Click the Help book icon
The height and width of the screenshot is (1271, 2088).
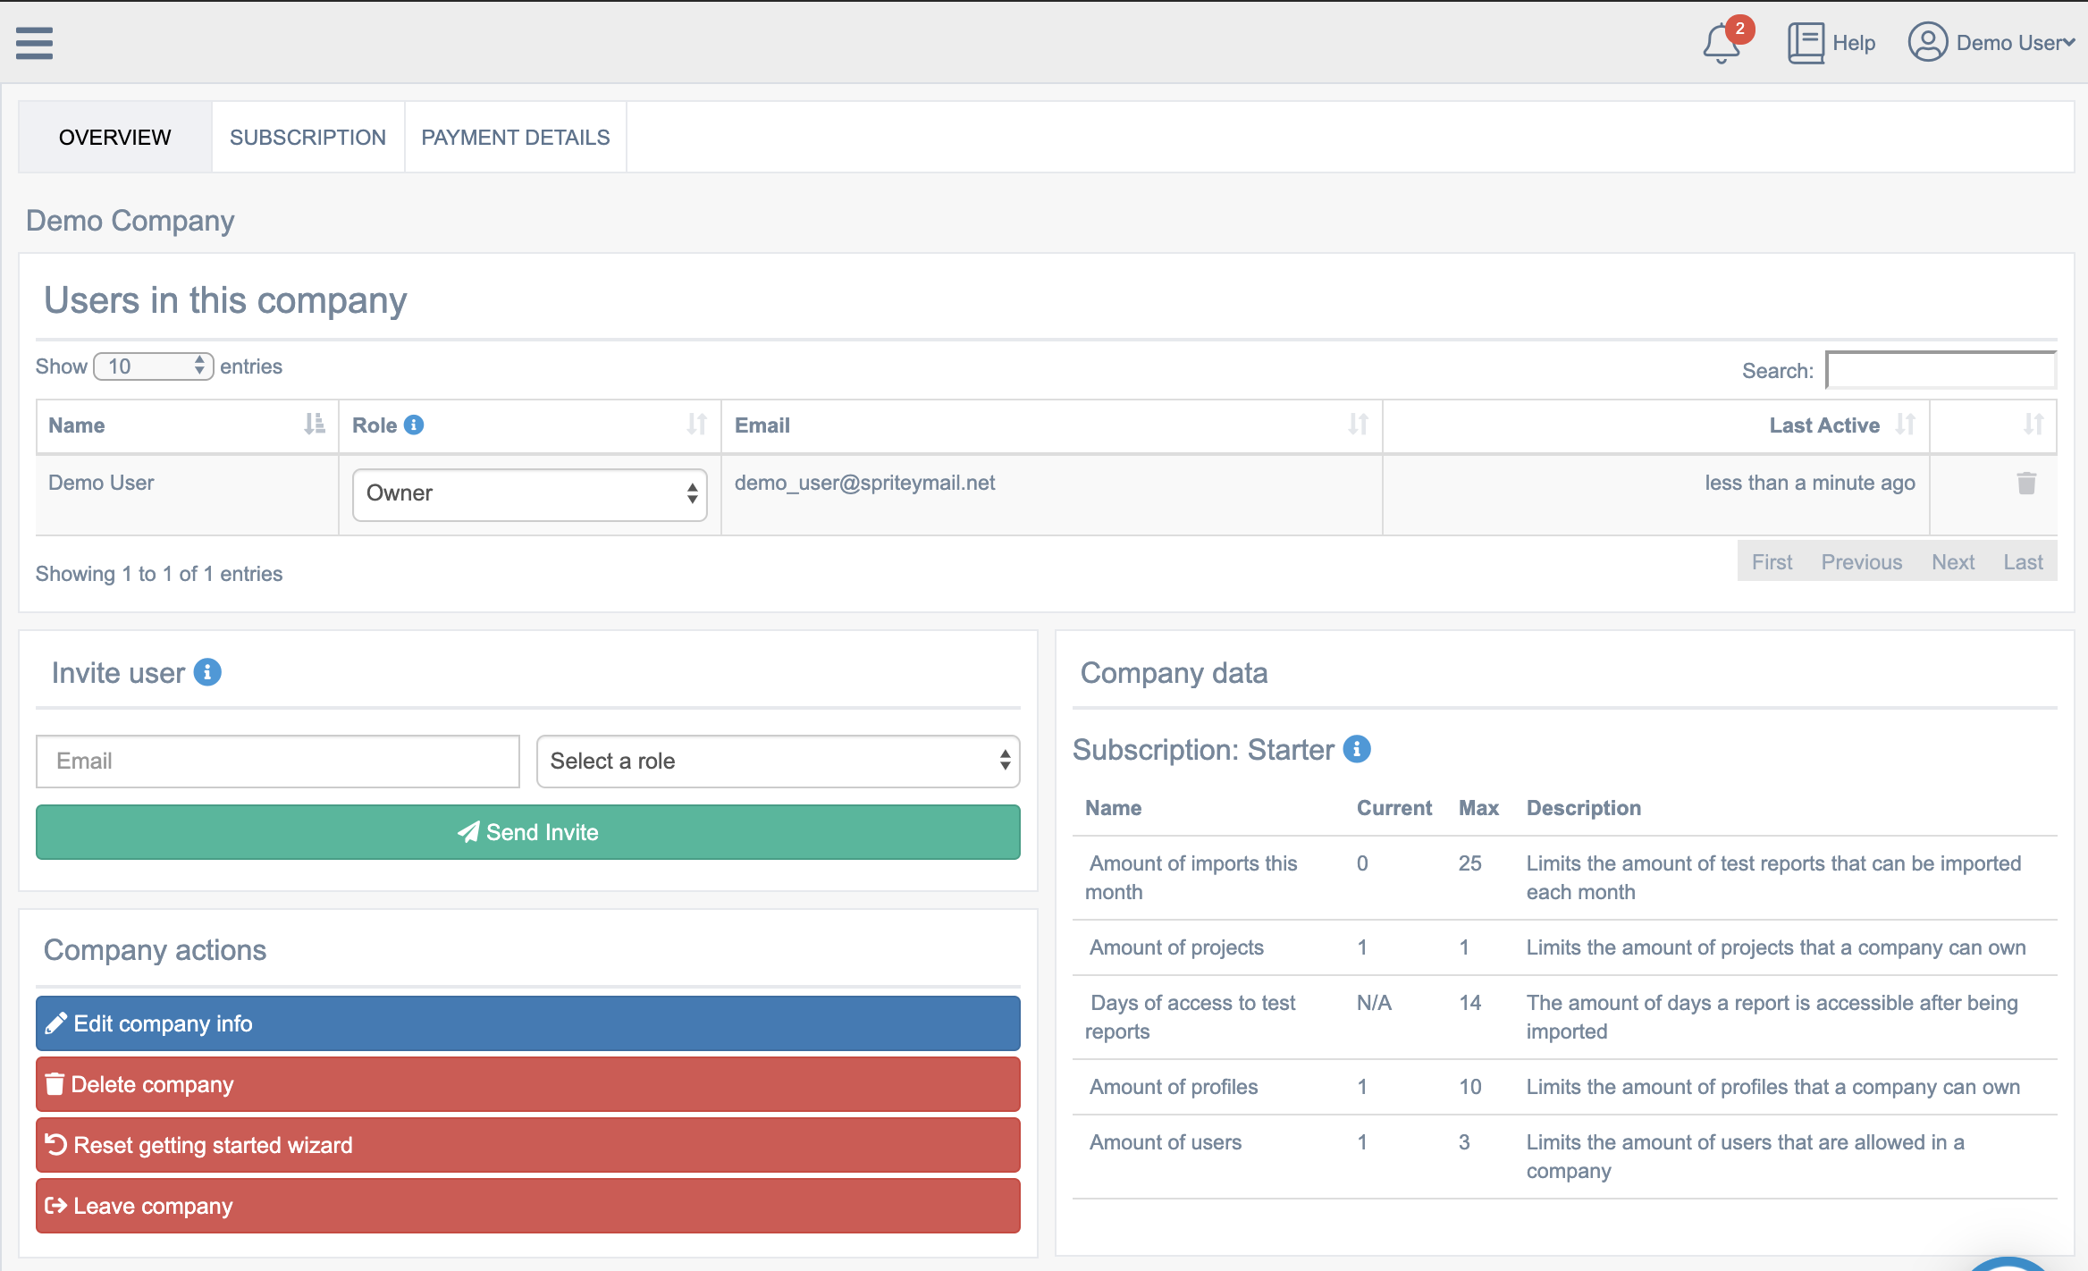[1805, 41]
